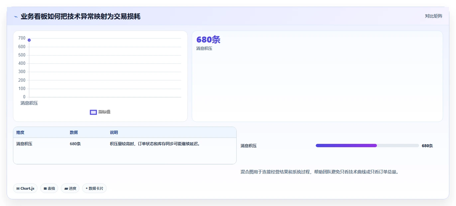The height and width of the screenshot is (206, 456).
Task: Click the description cell starting 积压量较高时
Action: tap(156, 144)
